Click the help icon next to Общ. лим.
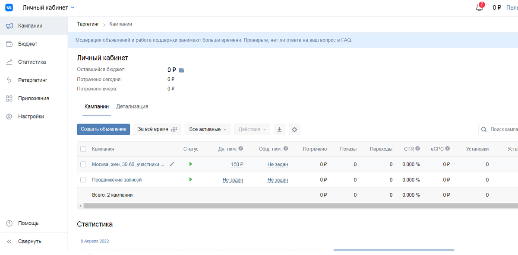This screenshot has height=255, width=518. pyautogui.click(x=286, y=149)
